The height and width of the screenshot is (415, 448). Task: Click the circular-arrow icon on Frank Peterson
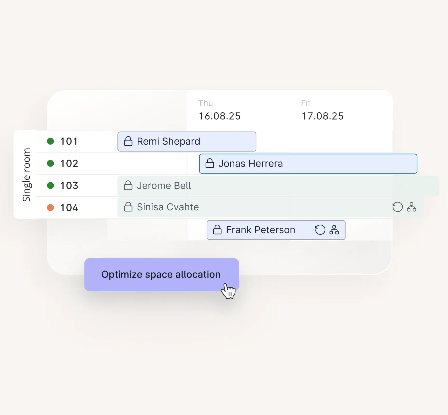(320, 230)
